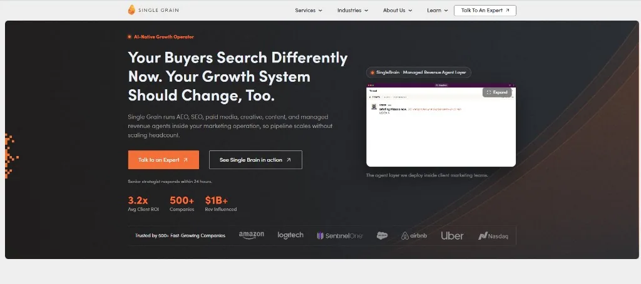
Task: Click the SentinelOne logo
Action: pos(340,236)
